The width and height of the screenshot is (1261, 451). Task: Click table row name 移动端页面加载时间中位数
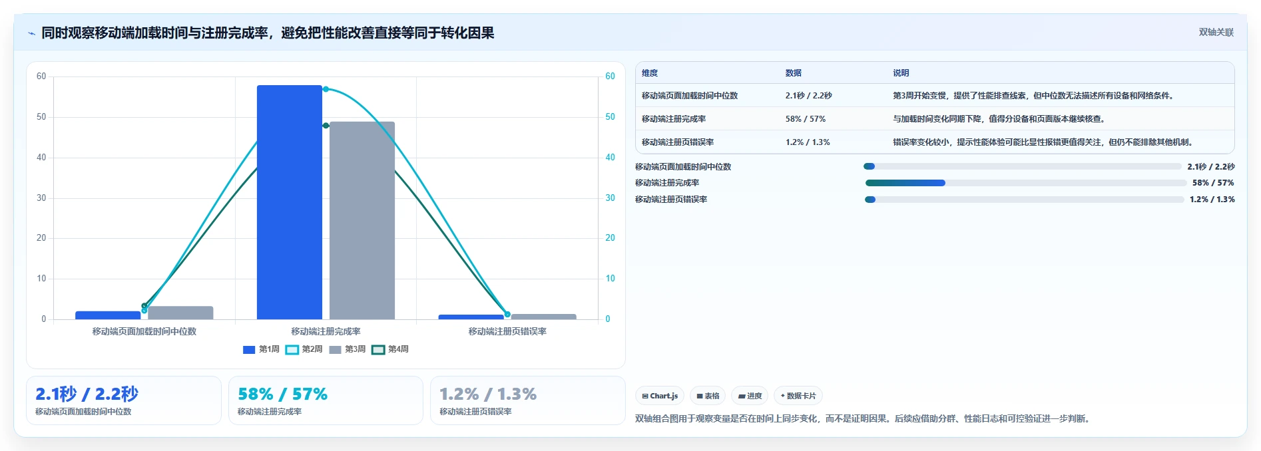690,96
